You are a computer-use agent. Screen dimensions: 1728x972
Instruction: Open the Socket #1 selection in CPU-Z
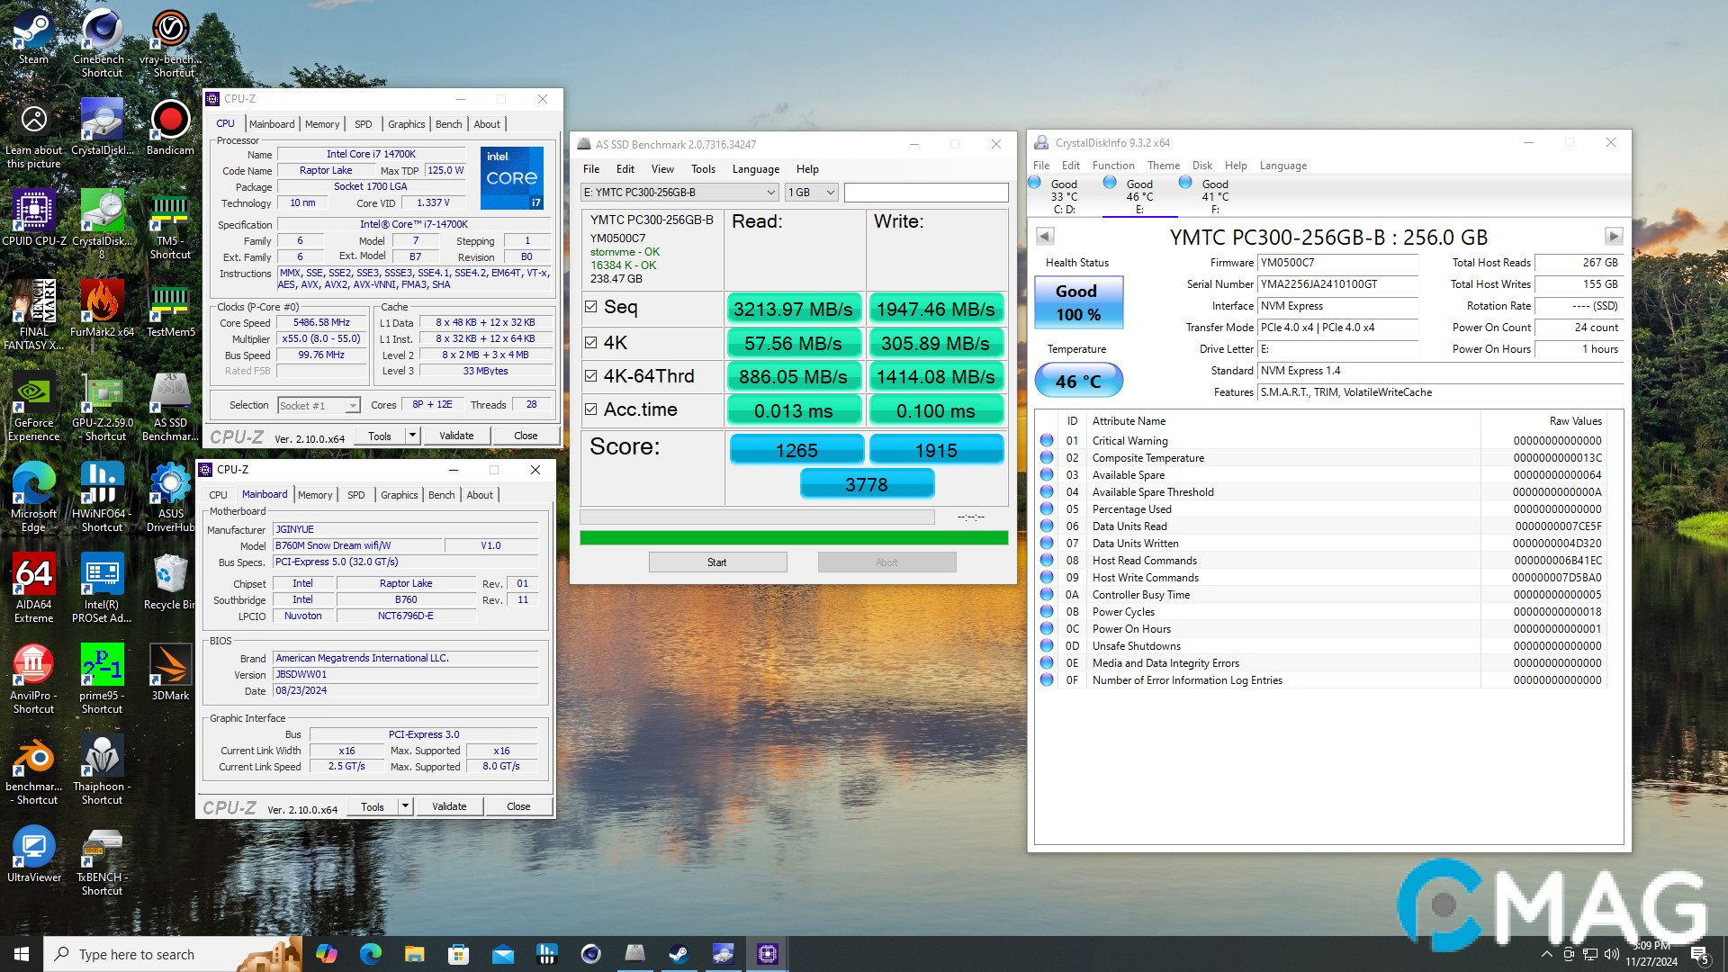coord(318,405)
